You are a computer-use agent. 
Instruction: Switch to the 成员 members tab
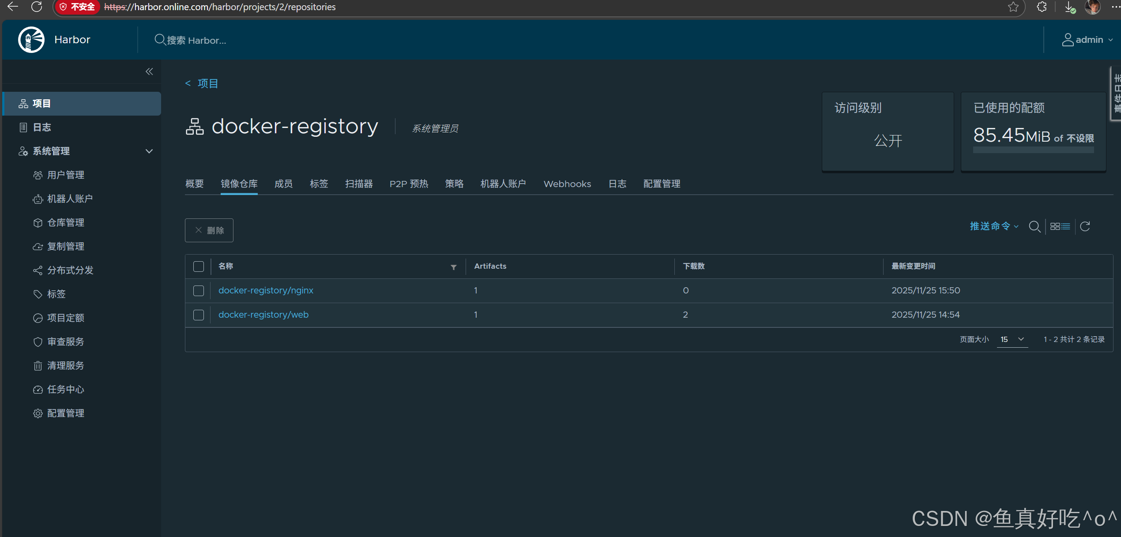[x=283, y=184]
